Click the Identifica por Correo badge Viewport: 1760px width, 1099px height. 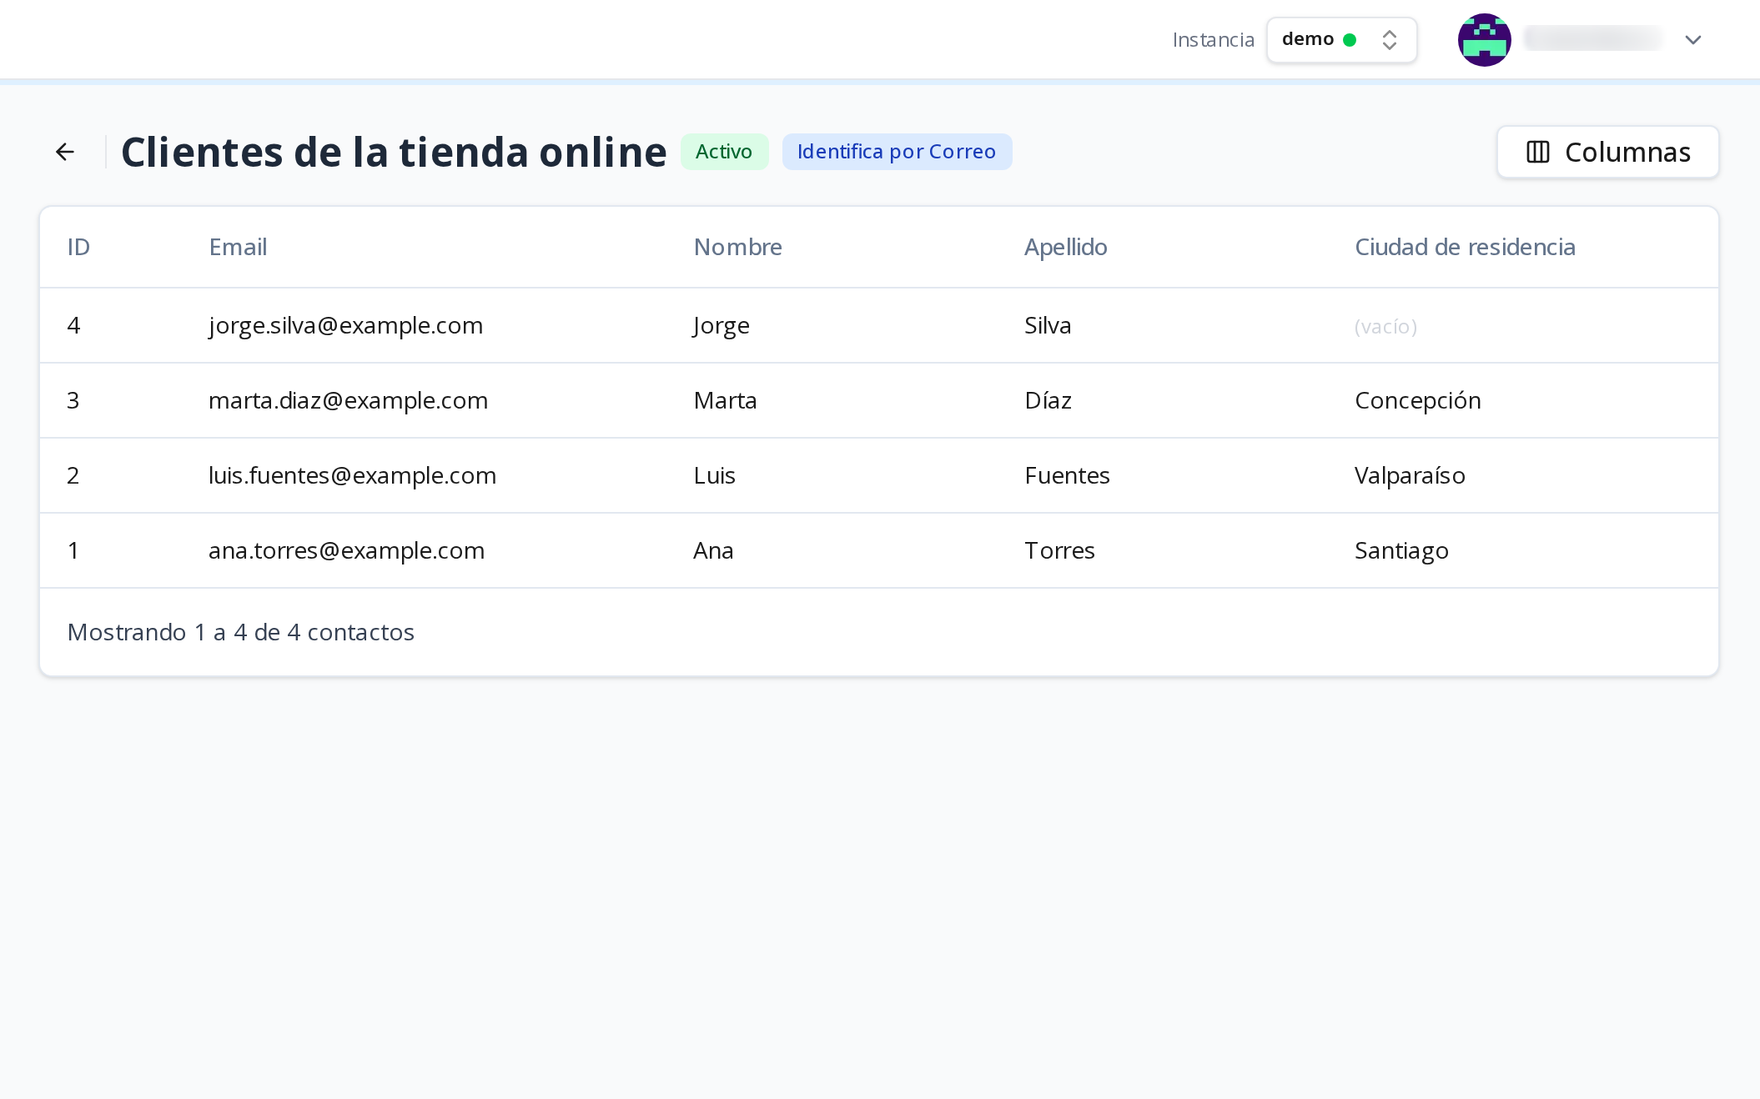coord(897,152)
